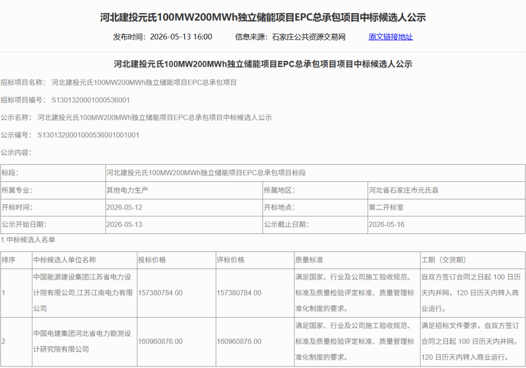526x368 pixels.
Task: Click the 公示开始日期 label cell
Action: coord(53,225)
